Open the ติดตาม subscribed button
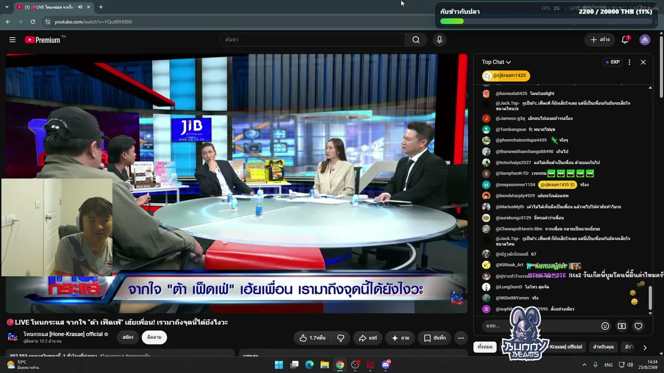 click(x=154, y=338)
